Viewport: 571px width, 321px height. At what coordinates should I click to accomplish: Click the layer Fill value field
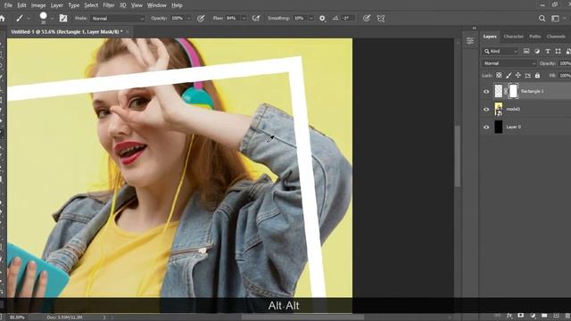click(565, 75)
